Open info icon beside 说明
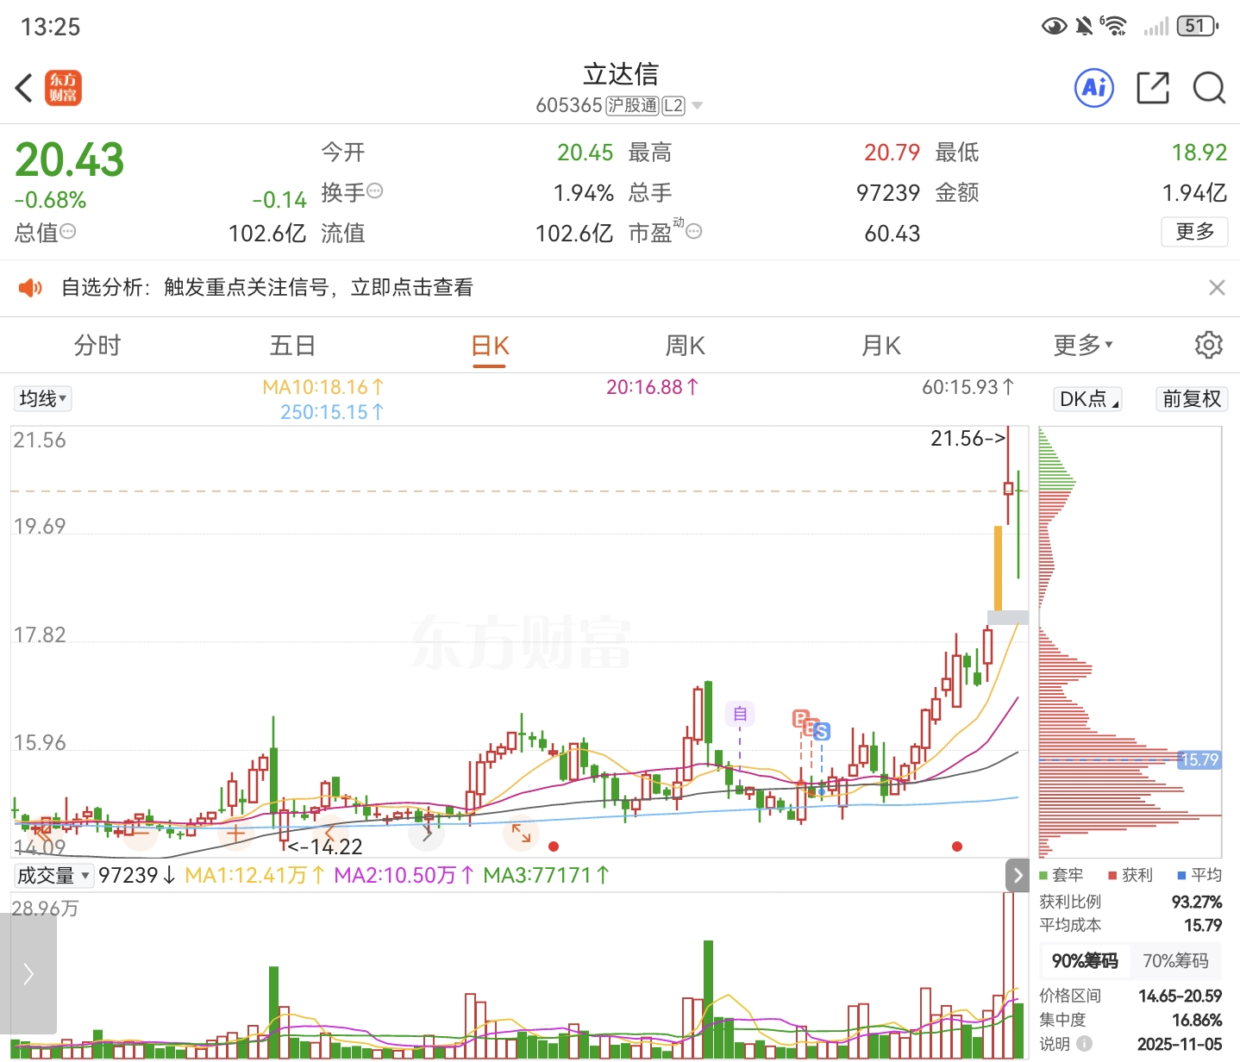The image size is (1240, 1062). (x=1085, y=1044)
